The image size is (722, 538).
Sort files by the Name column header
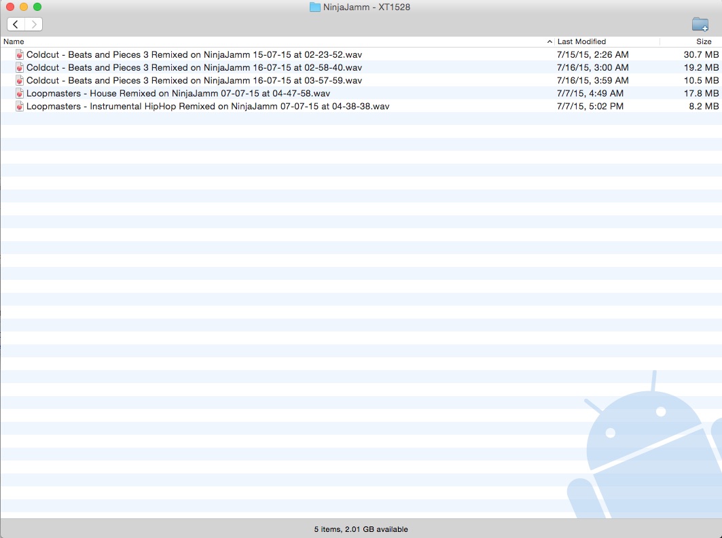(14, 41)
